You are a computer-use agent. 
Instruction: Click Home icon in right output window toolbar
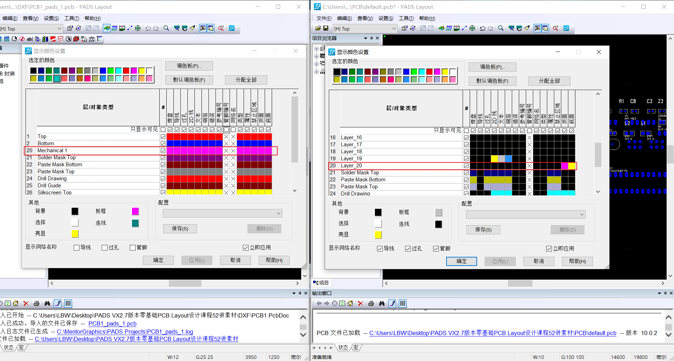point(350,303)
